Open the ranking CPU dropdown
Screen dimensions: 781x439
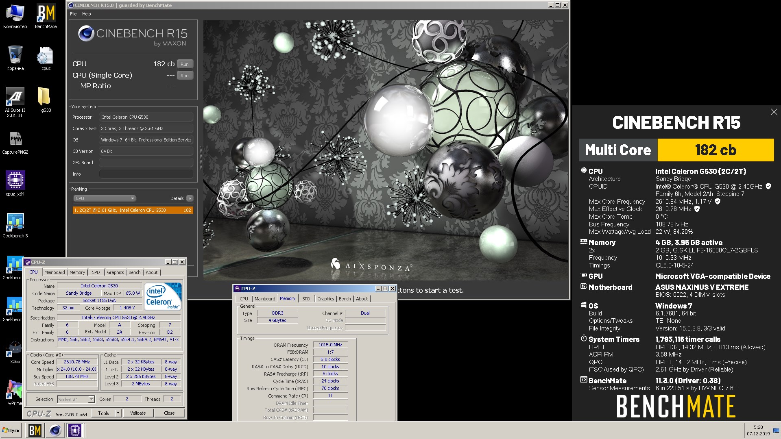coord(105,198)
